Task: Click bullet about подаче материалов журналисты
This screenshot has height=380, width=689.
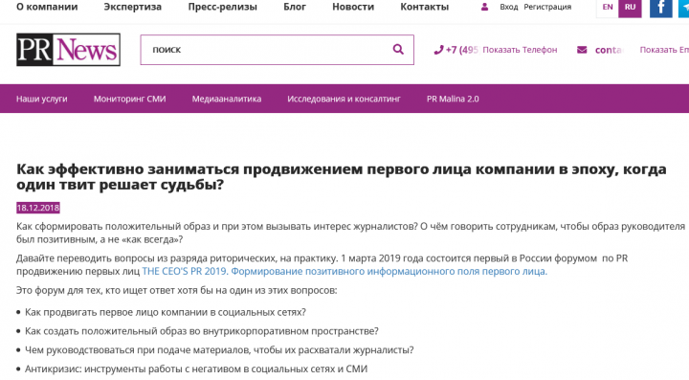Action: pos(219,350)
